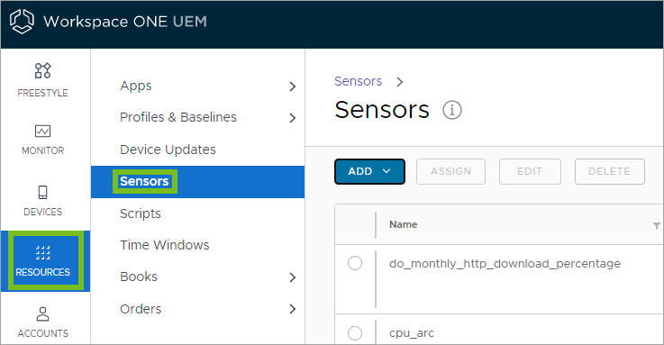Expand the Books submenu chevron

point(292,277)
